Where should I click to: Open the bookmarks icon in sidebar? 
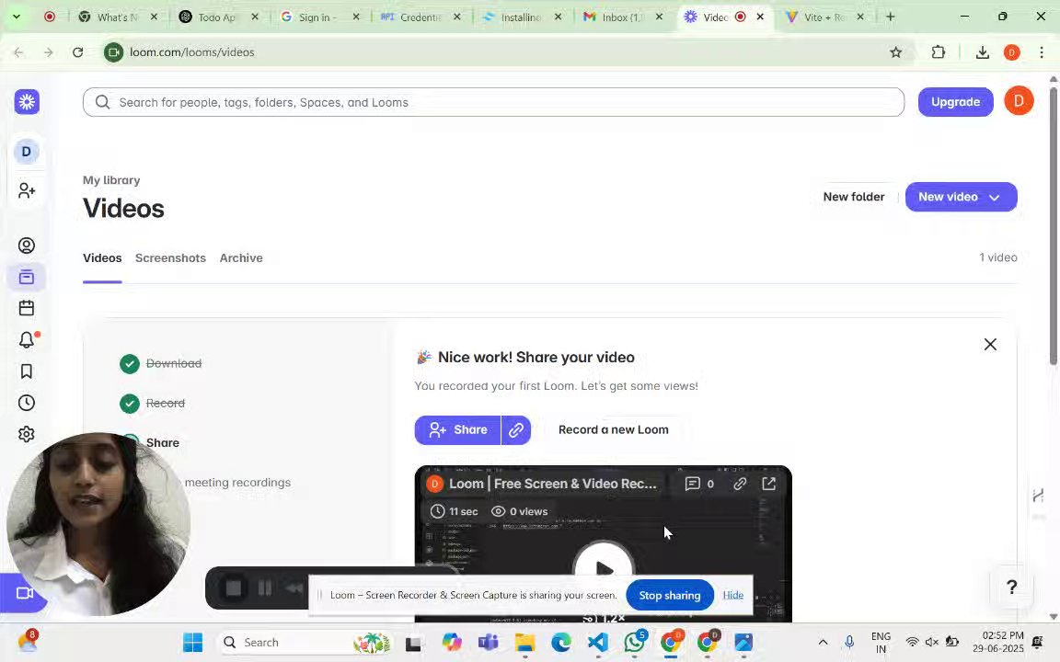27,371
